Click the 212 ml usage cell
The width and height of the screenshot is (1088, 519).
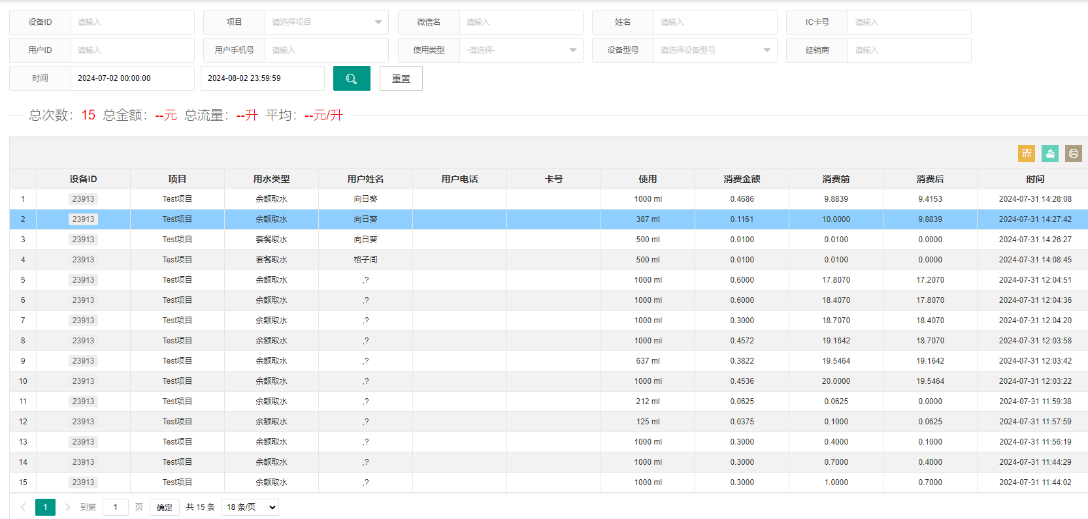pos(648,401)
